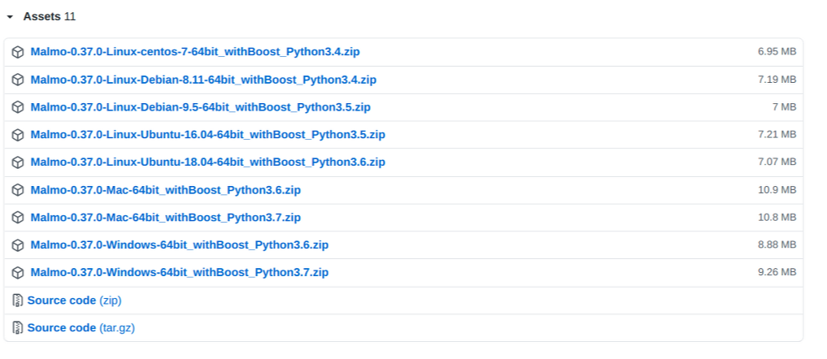Click package icon beside Linux-Ubuntu-16.04 zip
Image resolution: width=827 pixels, height=359 pixels.
18,135
